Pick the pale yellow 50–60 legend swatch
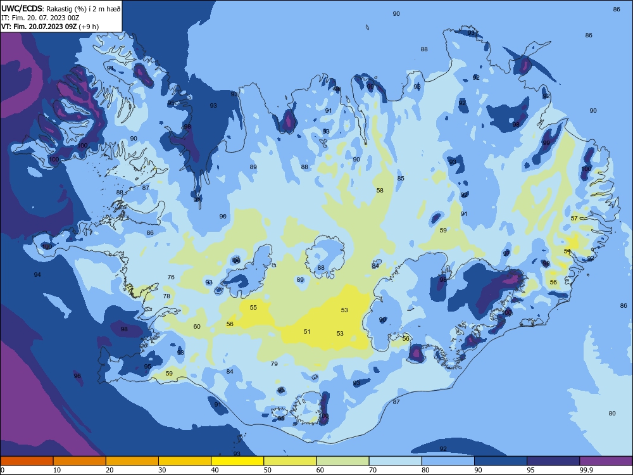Image resolution: width=633 pixels, height=475 pixels. (x=290, y=461)
